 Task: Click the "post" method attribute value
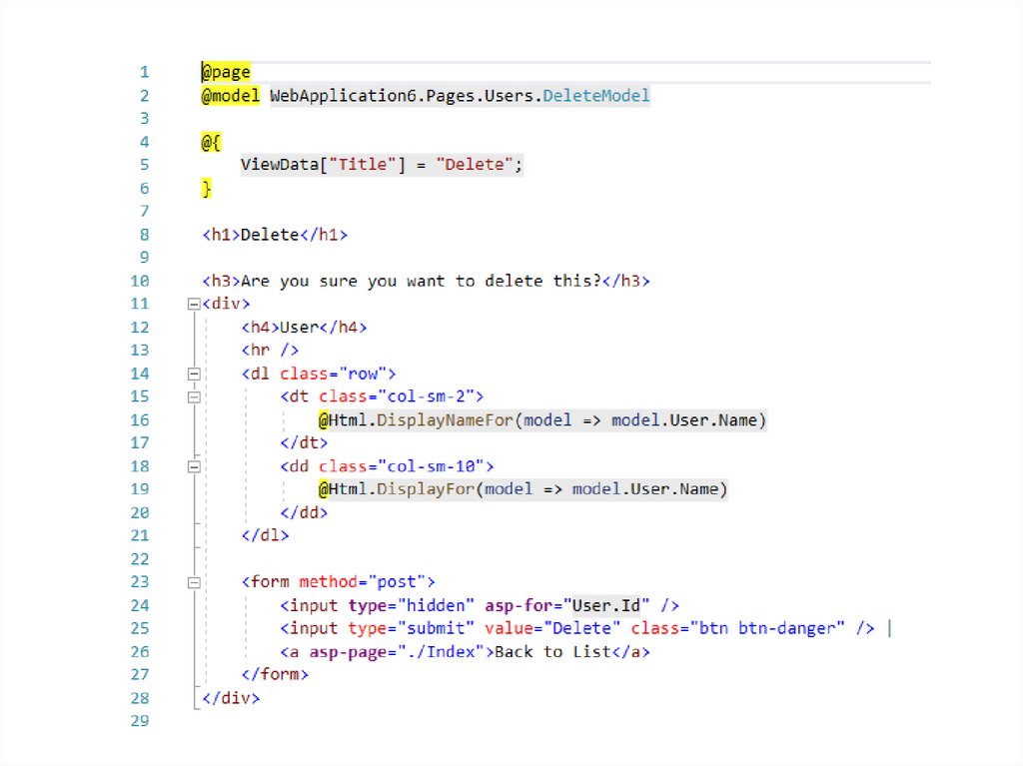(397, 582)
